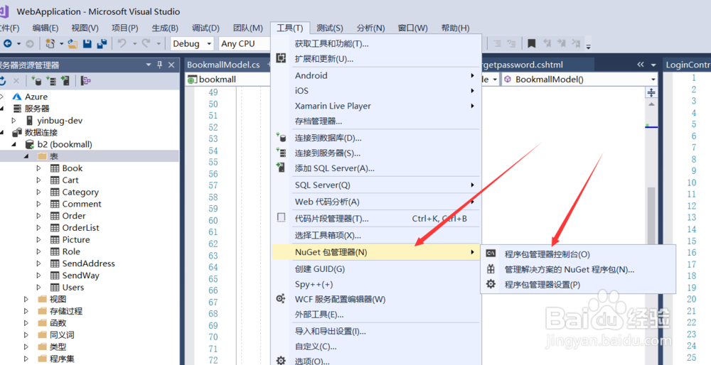The image size is (711, 365).
Task: Click the purple diagram icon in Server Explorer toolbar
Action: click(x=86, y=81)
